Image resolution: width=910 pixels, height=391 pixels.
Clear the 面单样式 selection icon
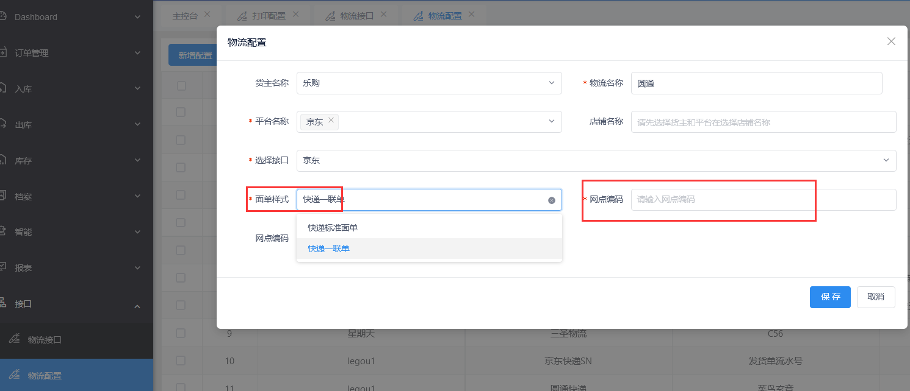pyautogui.click(x=552, y=200)
